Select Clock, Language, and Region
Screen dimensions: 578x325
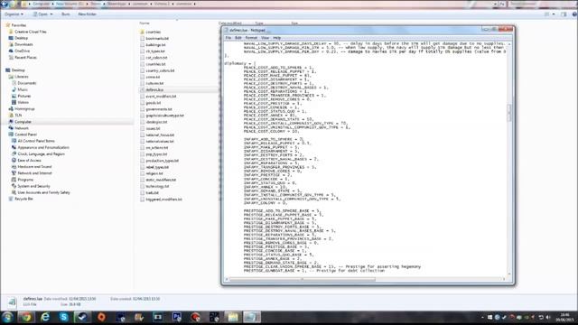[x=41, y=153]
